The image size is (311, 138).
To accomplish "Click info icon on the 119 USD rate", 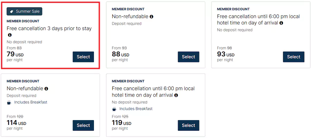I will (x=176, y=95).
